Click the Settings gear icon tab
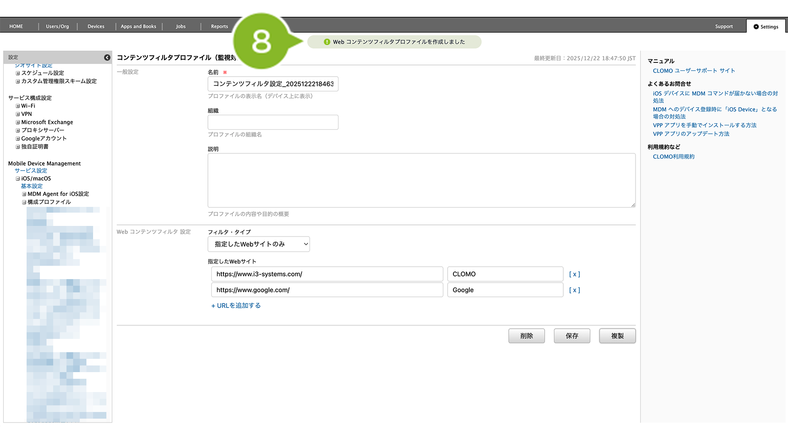Viewport: 788px width, 443px height. pos(765,27)
